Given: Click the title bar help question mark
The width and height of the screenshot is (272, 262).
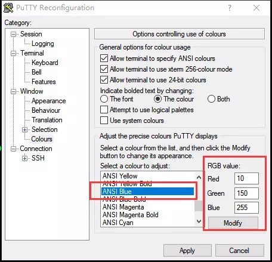Looking at the screenshot, I should coord(230,8).
